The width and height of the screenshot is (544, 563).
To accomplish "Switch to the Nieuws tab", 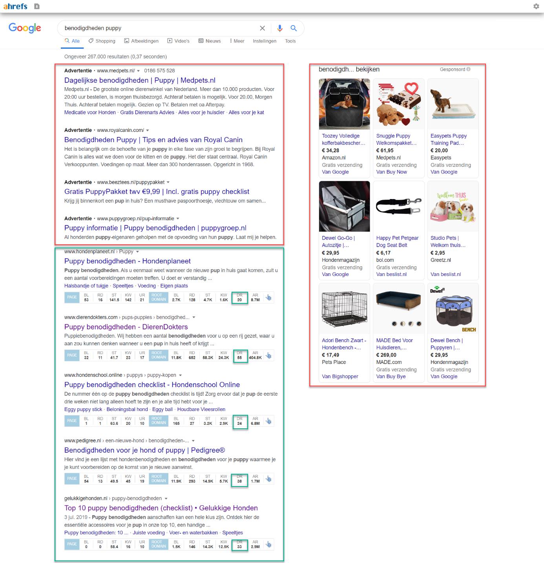I will pos(210,41).
